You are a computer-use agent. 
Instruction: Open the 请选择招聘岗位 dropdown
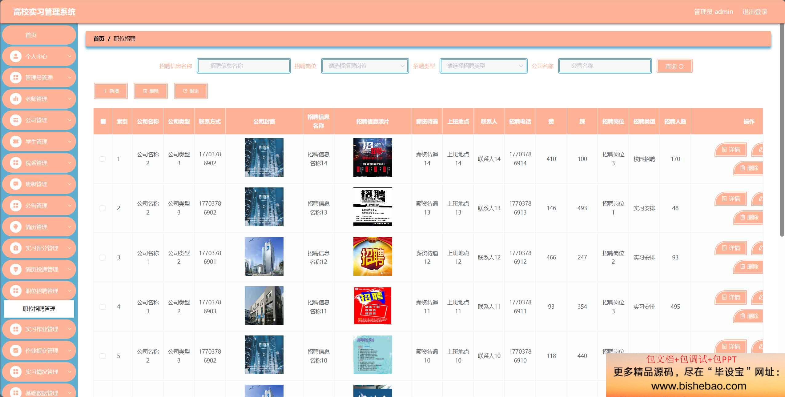[365, 66]
